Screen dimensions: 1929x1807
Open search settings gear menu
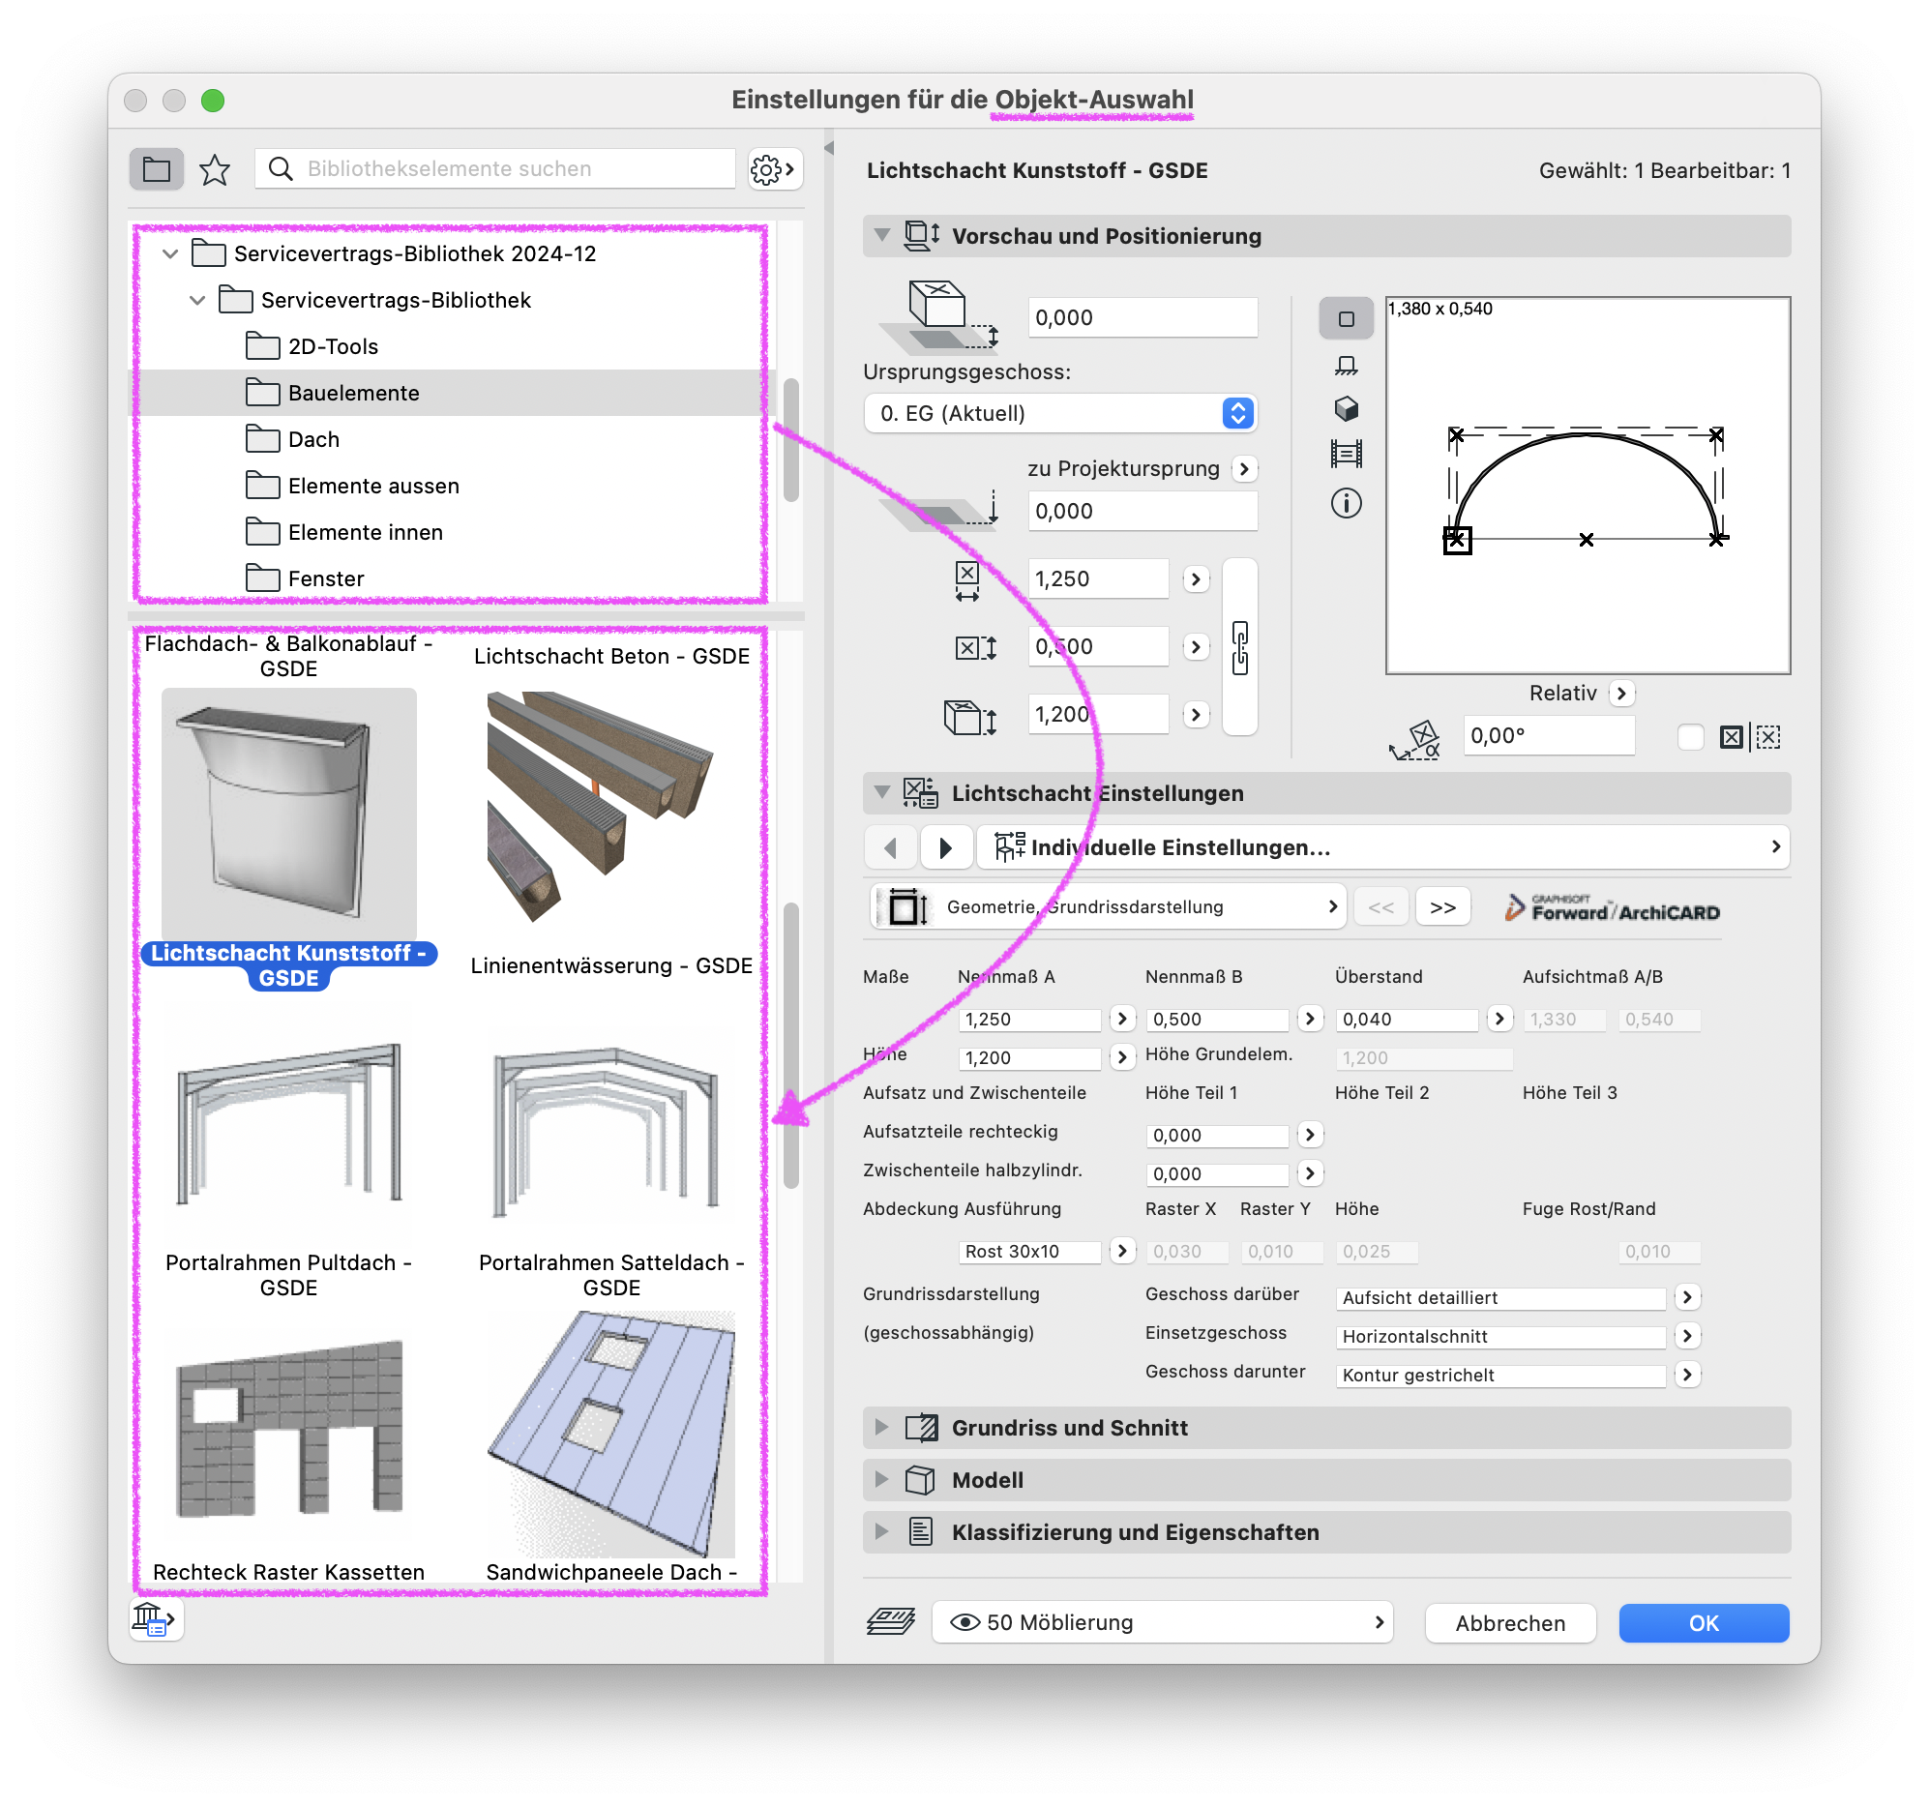click(773, 170)
